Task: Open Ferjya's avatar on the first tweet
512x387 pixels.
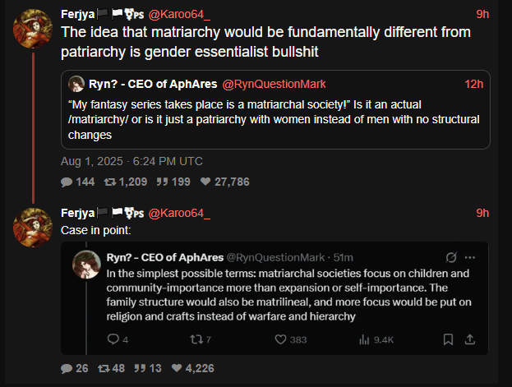Action: tap(34, 30)
